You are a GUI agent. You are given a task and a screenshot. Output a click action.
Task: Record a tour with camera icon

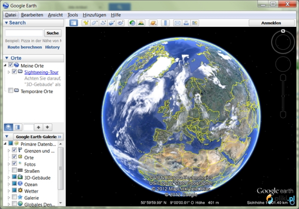click(x=120, y=23)
